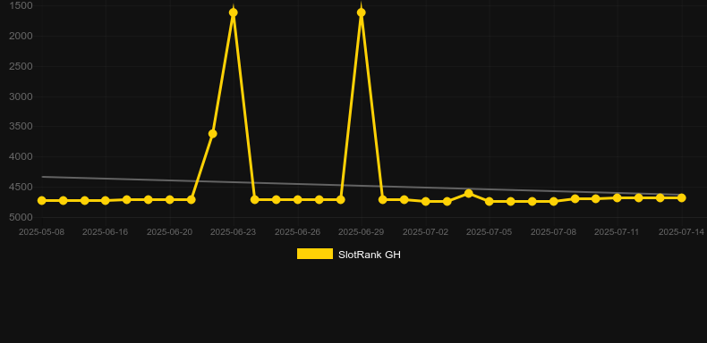
Task: Select the data point on 2025-06-20
Action: (169, 199)
